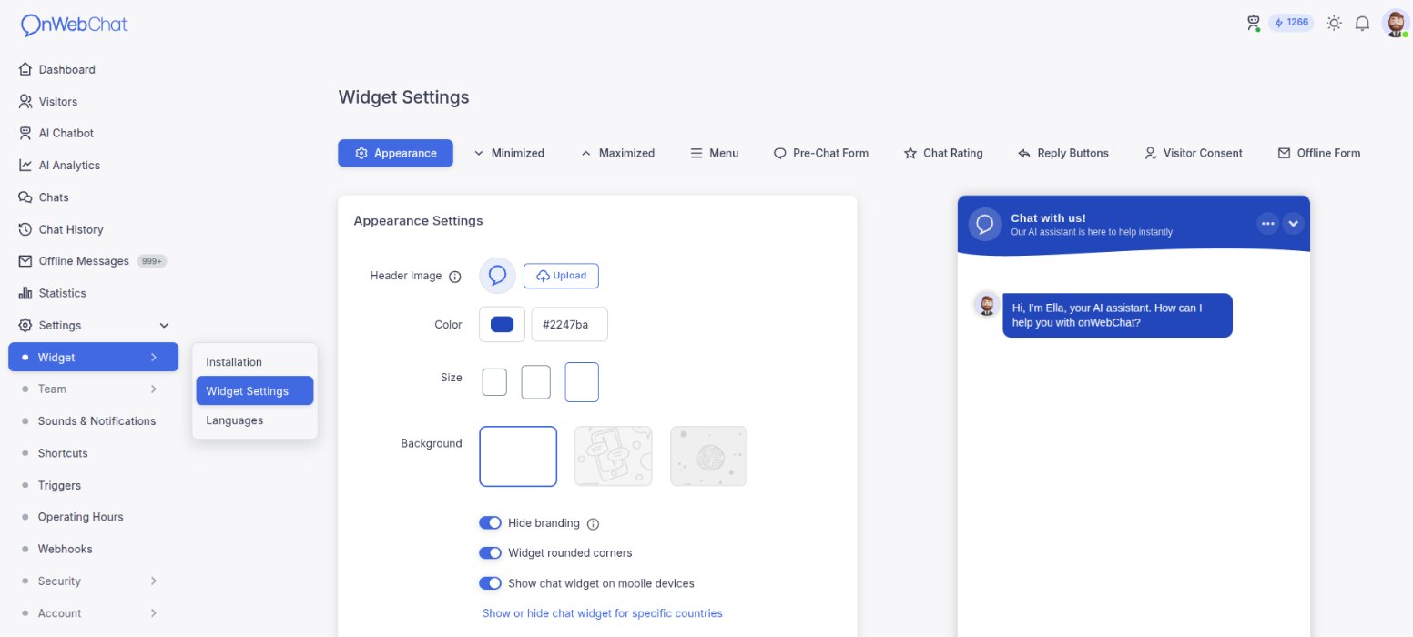This screenshot has width=1413, height=637.
Task: Switch to the Minimized tab
Action: pyautogui.click(x=509, y=153)
